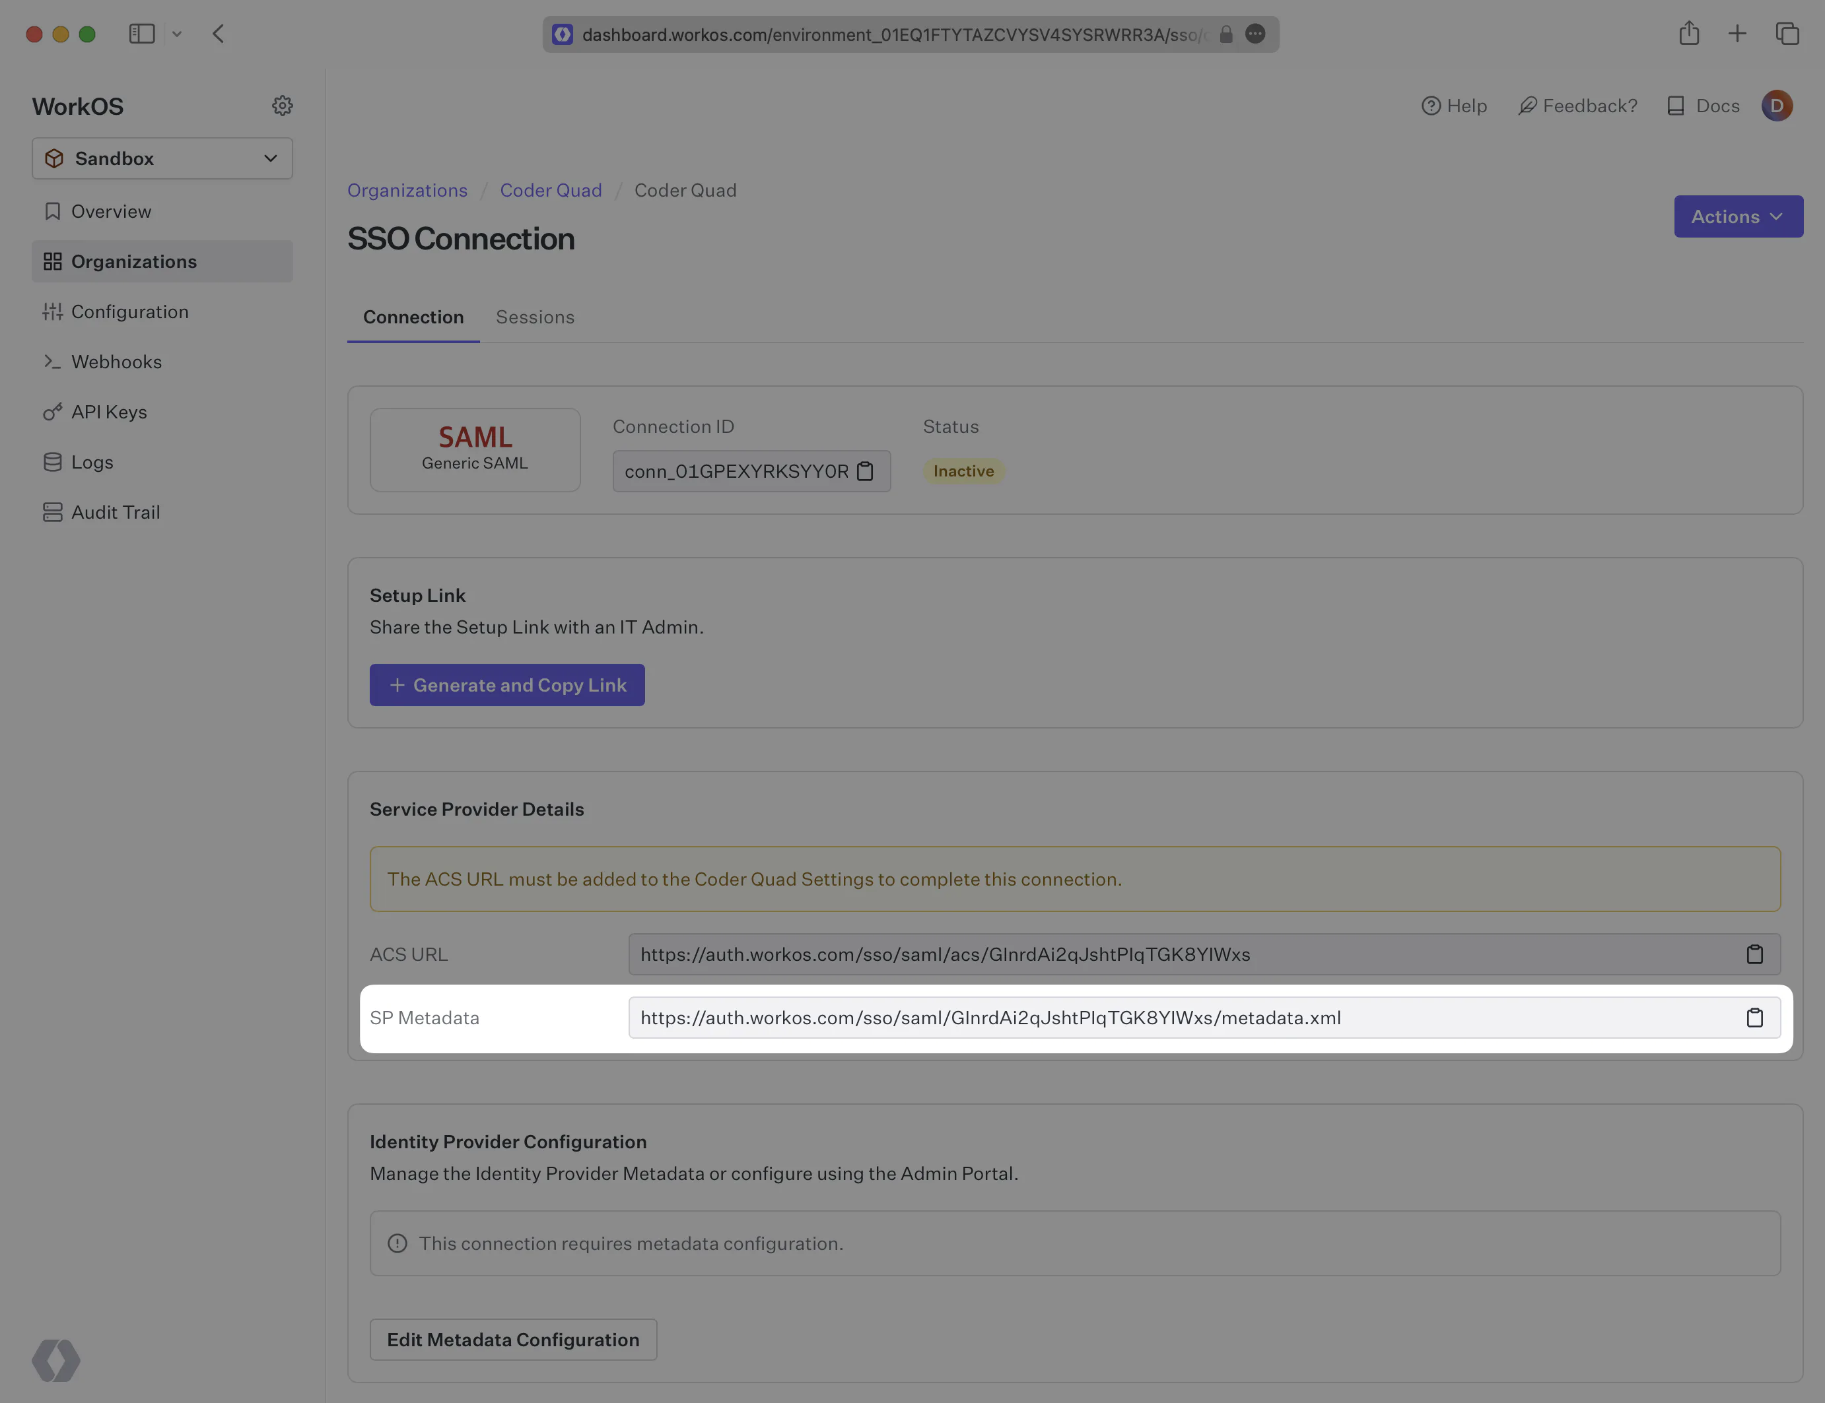Click the ACS URL field
1825x1403 pixels.
click(1204, 954)
